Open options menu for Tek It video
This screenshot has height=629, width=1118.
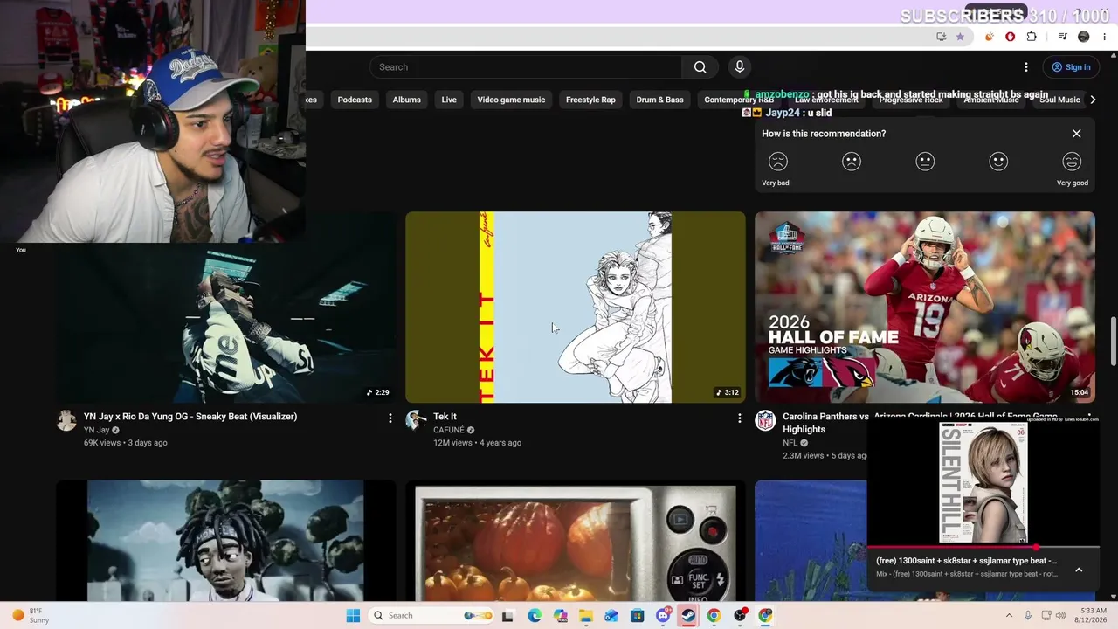[x=739, y=418]
